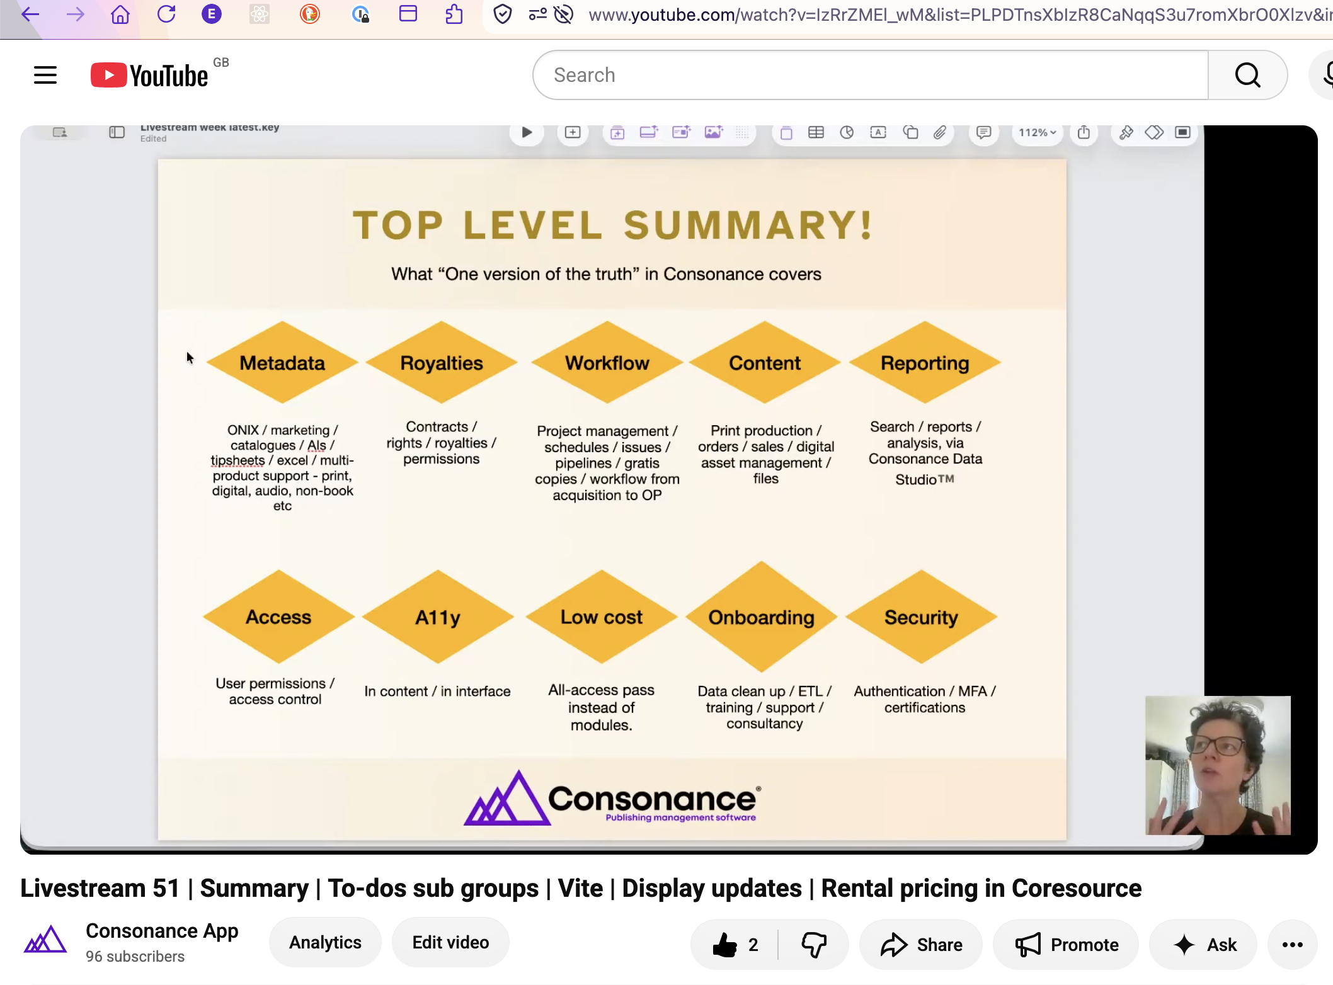Click the React DevTools extension icon

pos(259,14)
